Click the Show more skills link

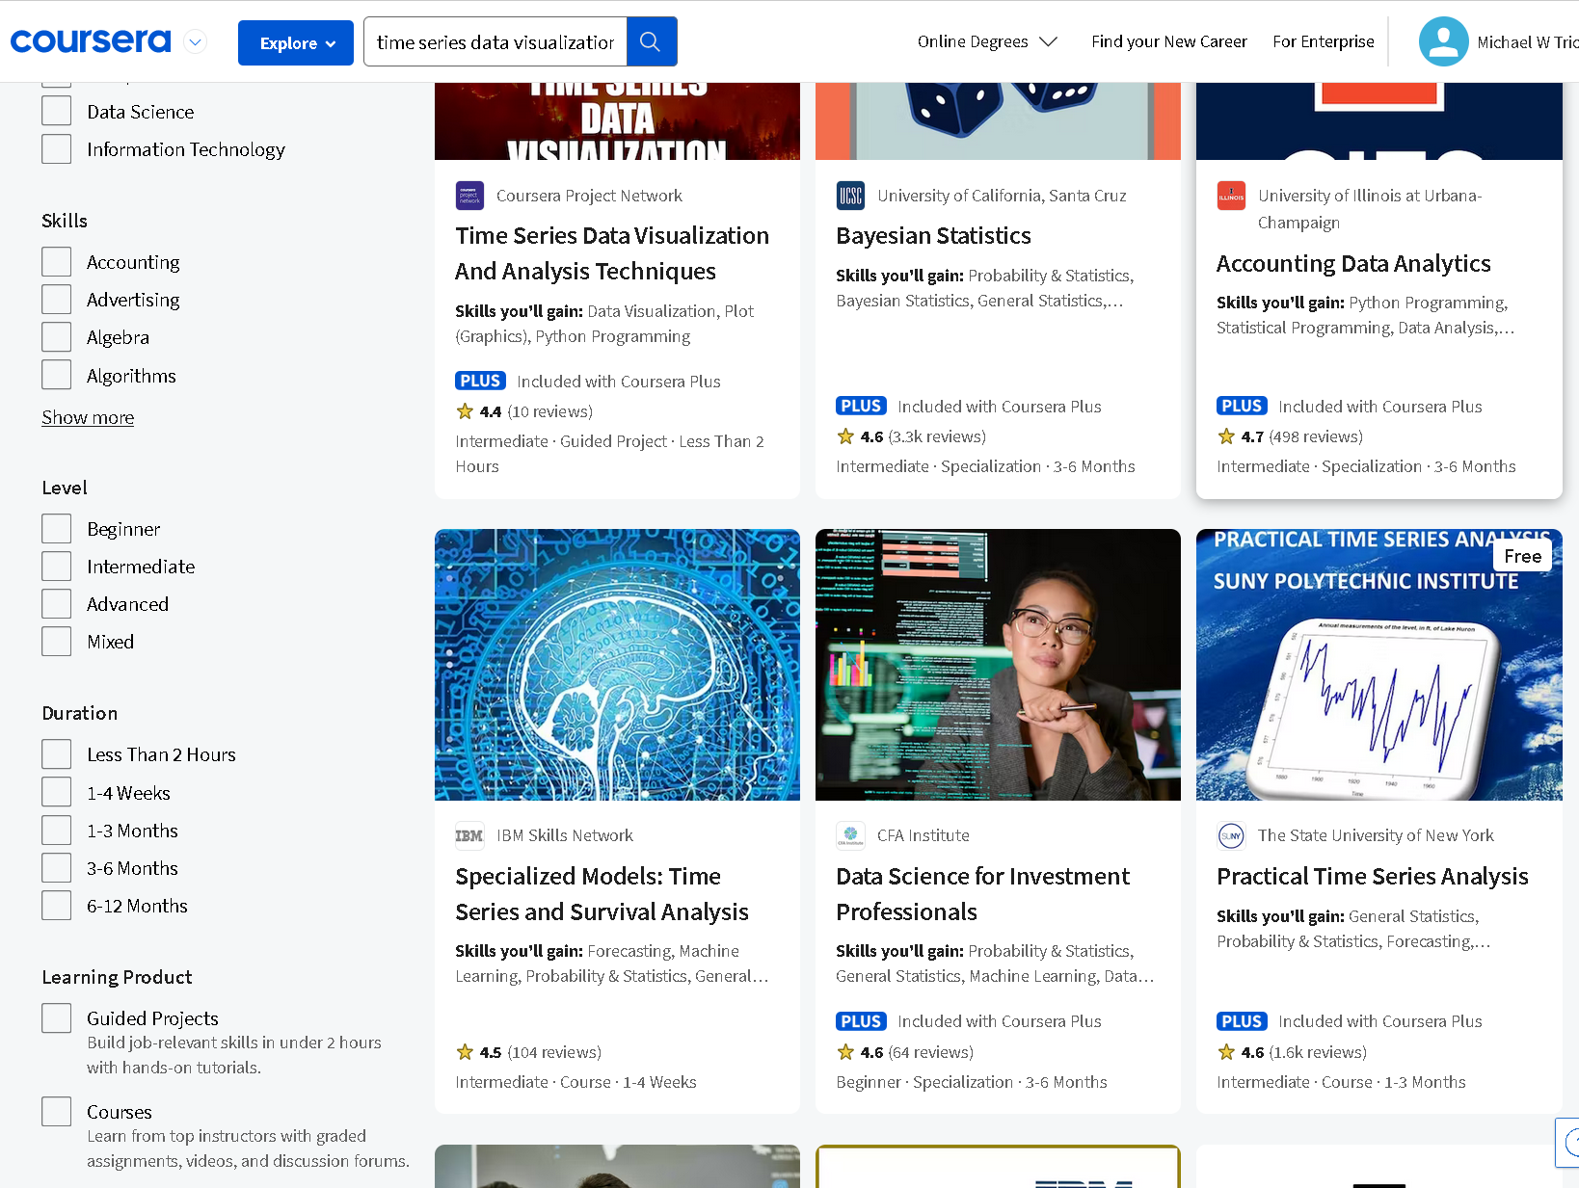point(87,417)
